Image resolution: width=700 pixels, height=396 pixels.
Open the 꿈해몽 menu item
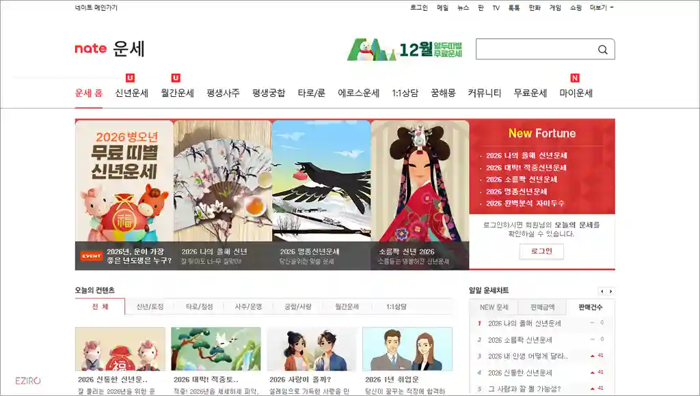(445, 91)
